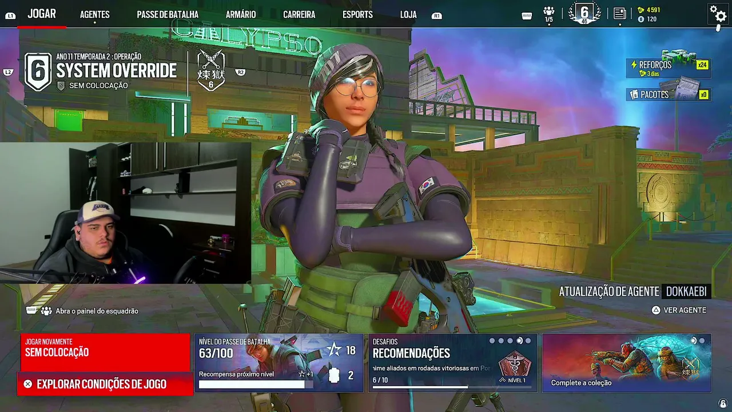Select the fifth Desafios page dot
732x412 pixels.
tap(528, 341)
